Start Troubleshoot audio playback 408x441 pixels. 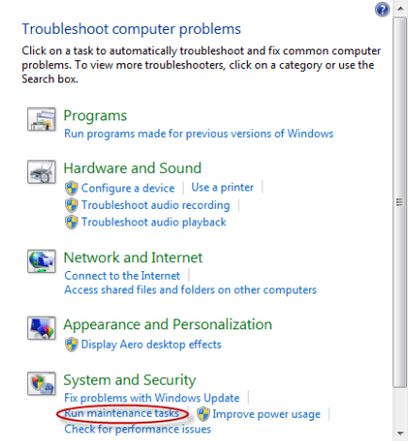coord(153,222)
